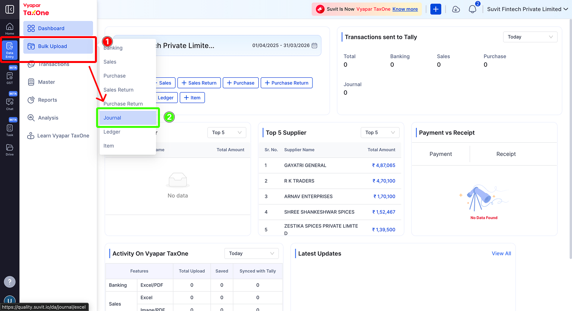Open View All in Latest Updates
Image resolution: width=572 pixels, height=311 pixels.
(501, 253)
